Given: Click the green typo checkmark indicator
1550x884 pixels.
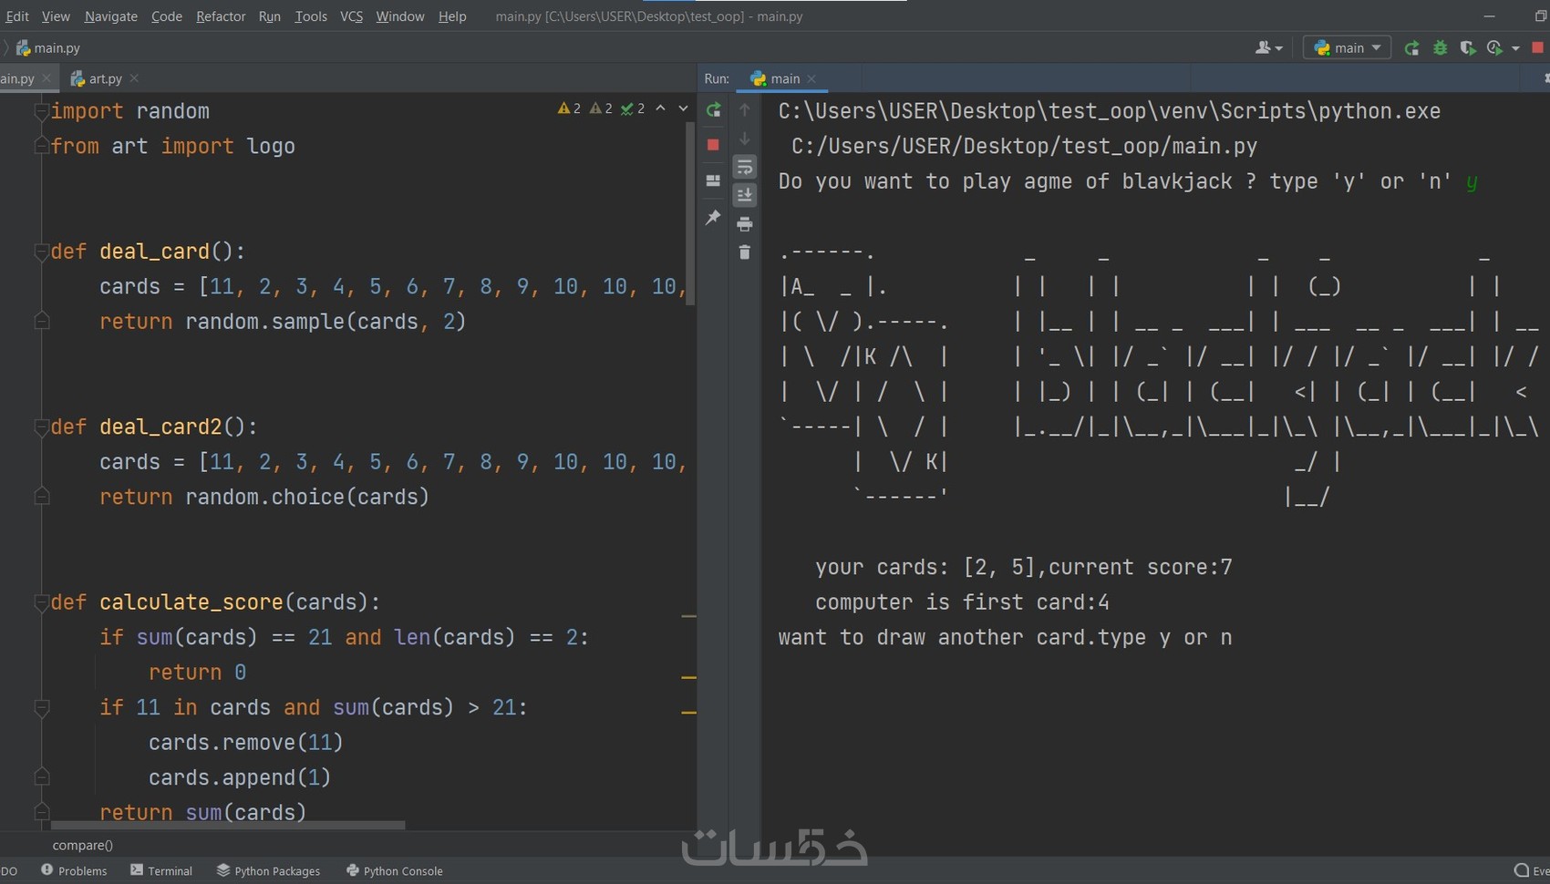Looking at the screenshot, I should 633,108.
